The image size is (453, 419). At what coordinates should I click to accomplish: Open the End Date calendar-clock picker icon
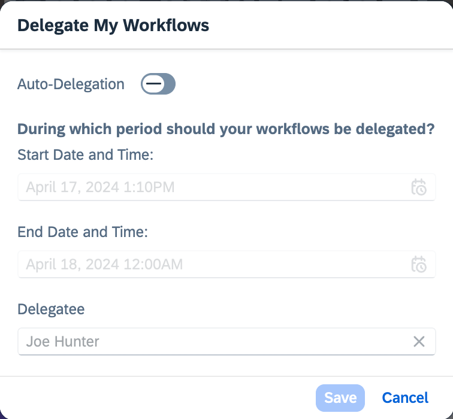[x=419, y=264]
